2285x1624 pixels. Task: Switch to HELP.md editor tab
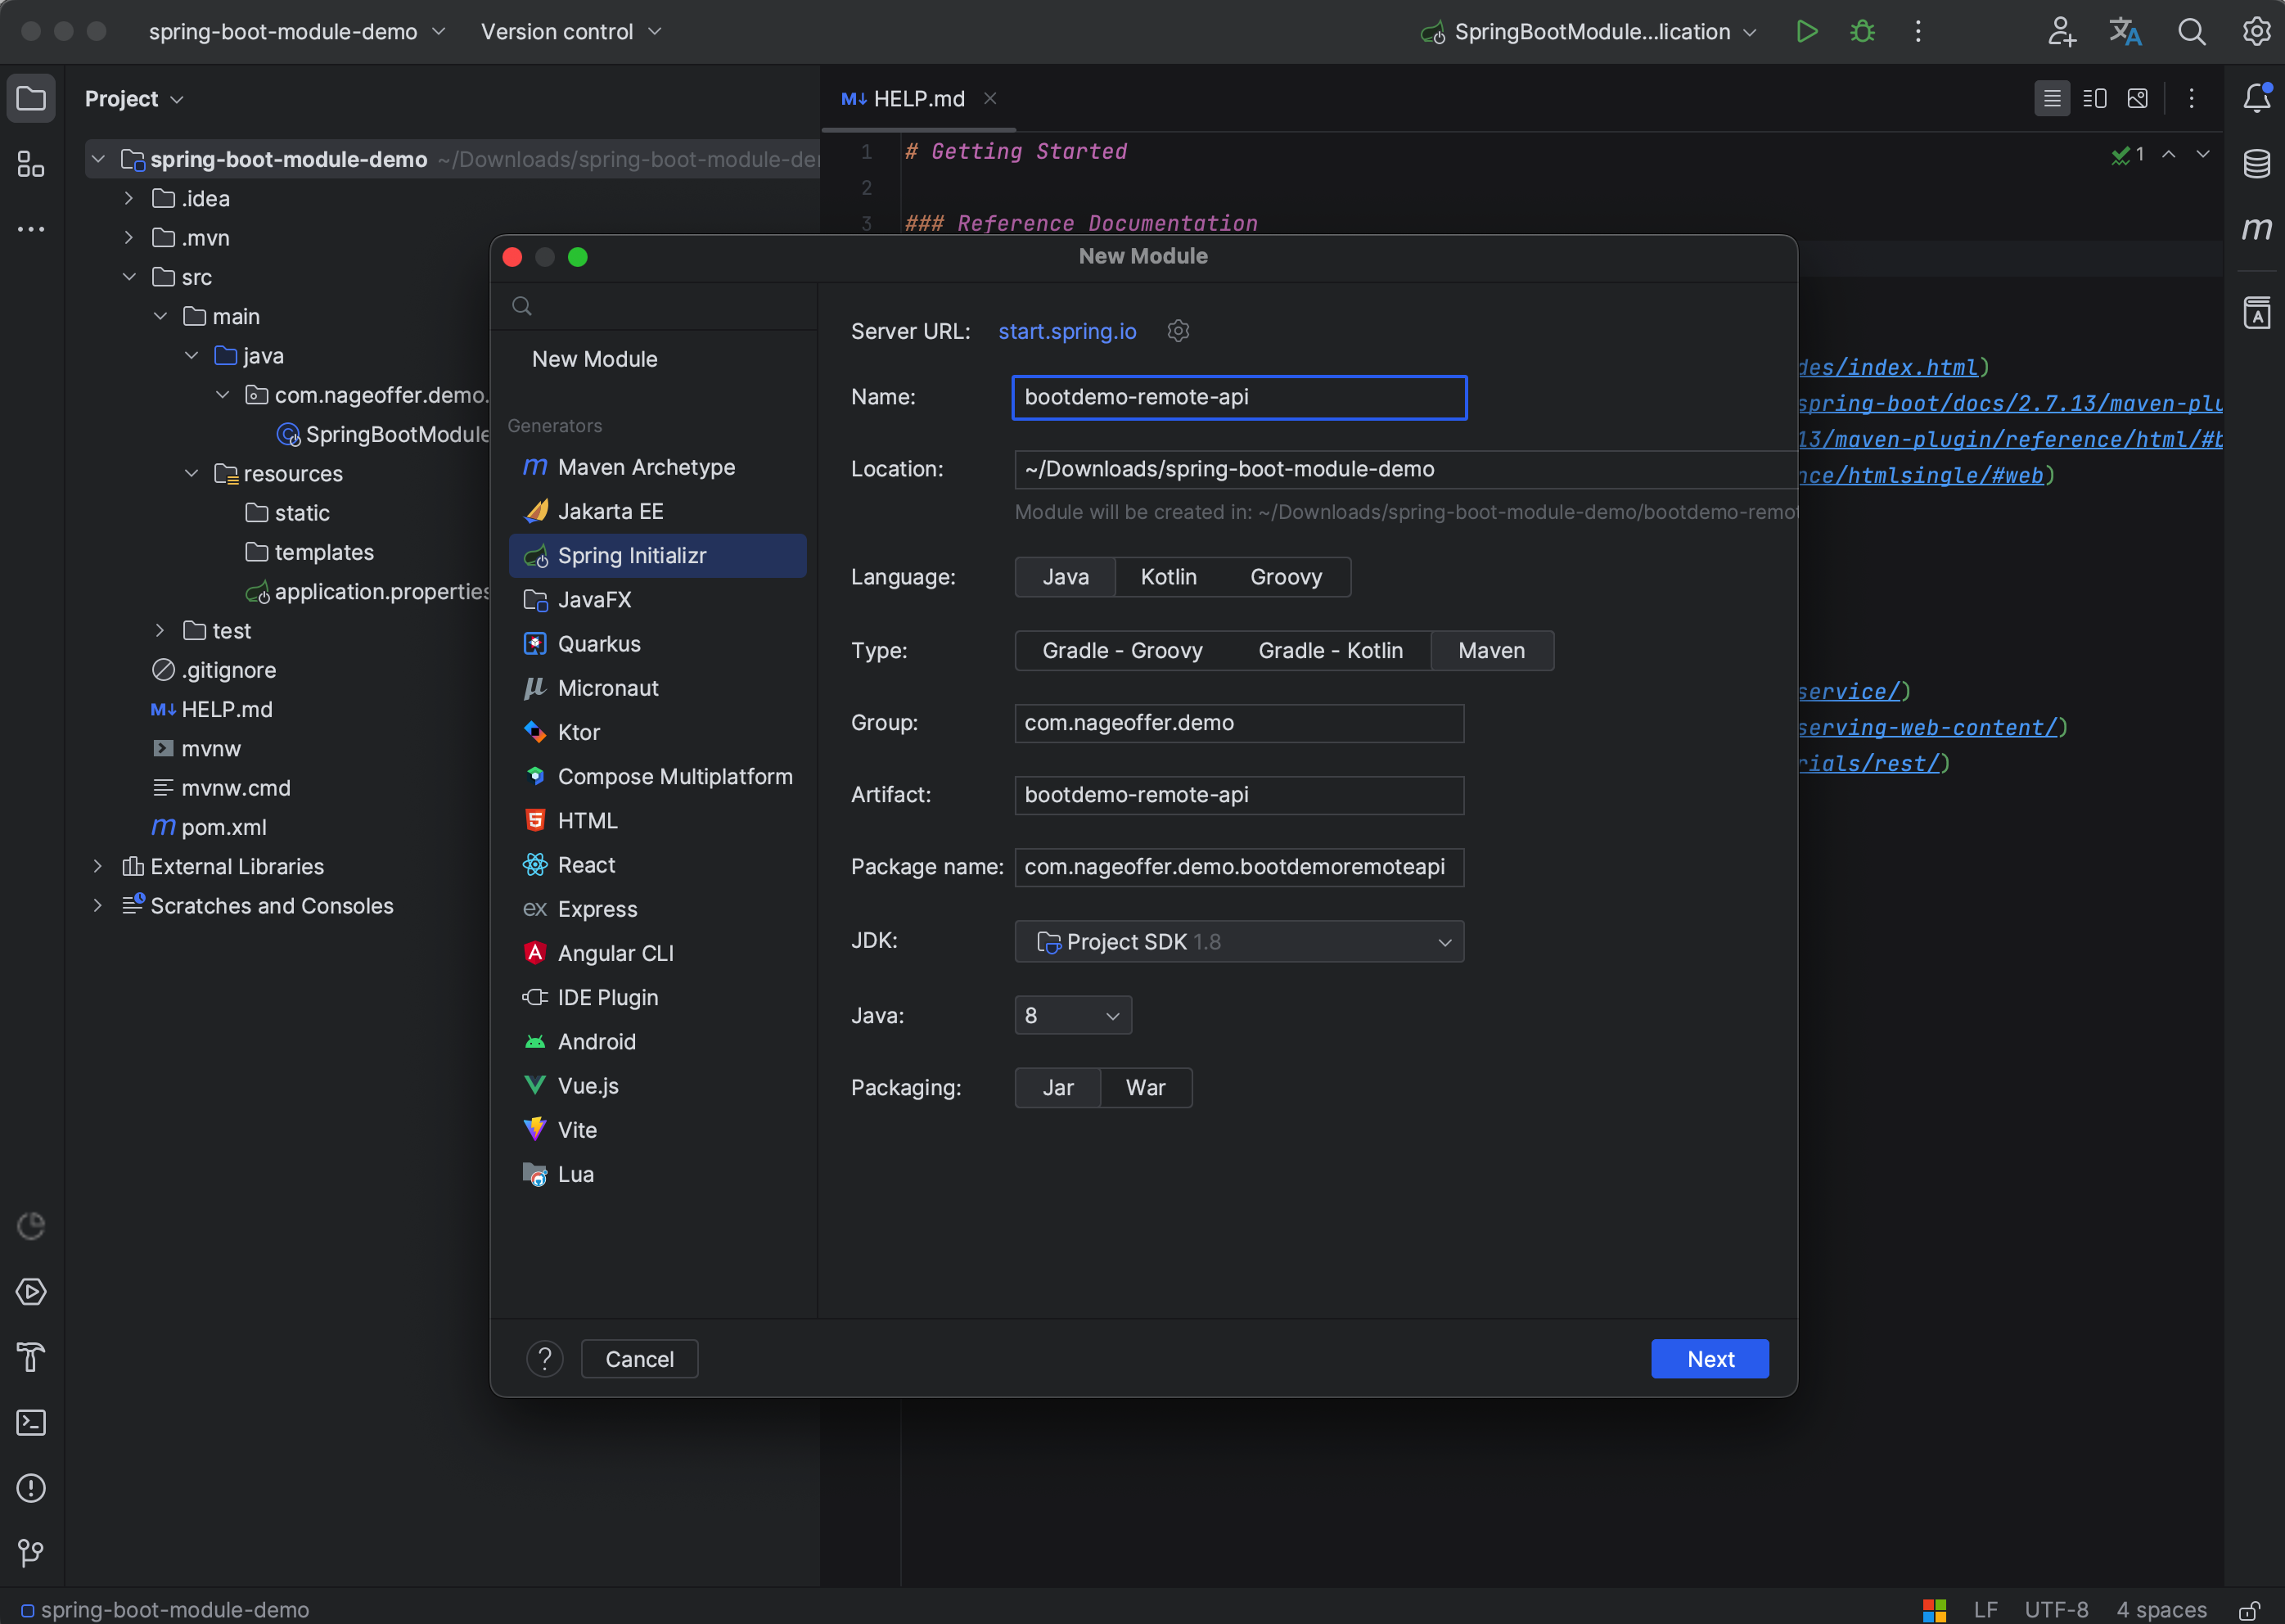917,99
